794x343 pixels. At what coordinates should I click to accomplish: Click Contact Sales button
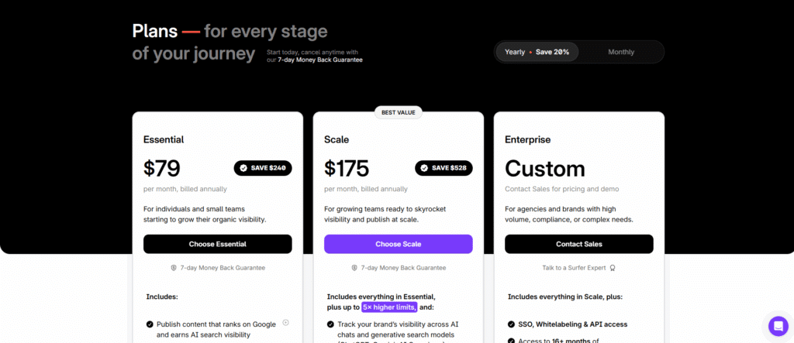pos(578,244)
